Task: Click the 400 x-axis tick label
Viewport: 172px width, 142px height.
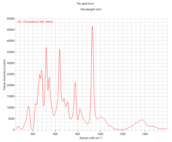Action: [33, 134]
